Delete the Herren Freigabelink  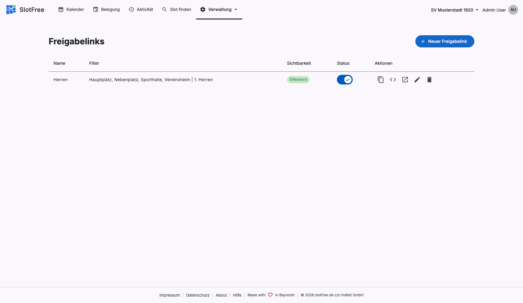[x=429, y=79]
